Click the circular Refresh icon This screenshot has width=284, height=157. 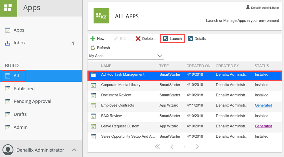(93, 48)
